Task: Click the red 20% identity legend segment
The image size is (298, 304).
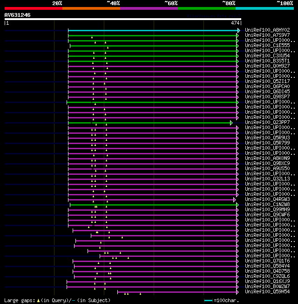Action: 34,8
